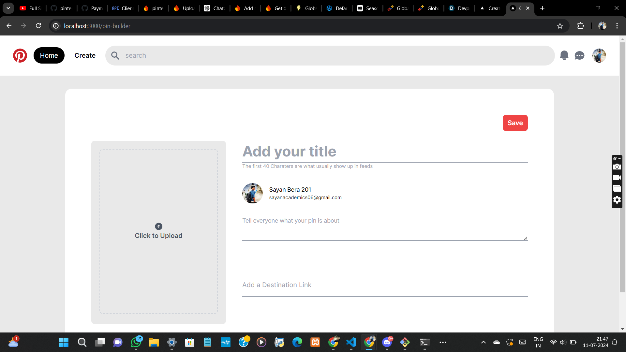Click the search magnifier icon

click(115, 55)
